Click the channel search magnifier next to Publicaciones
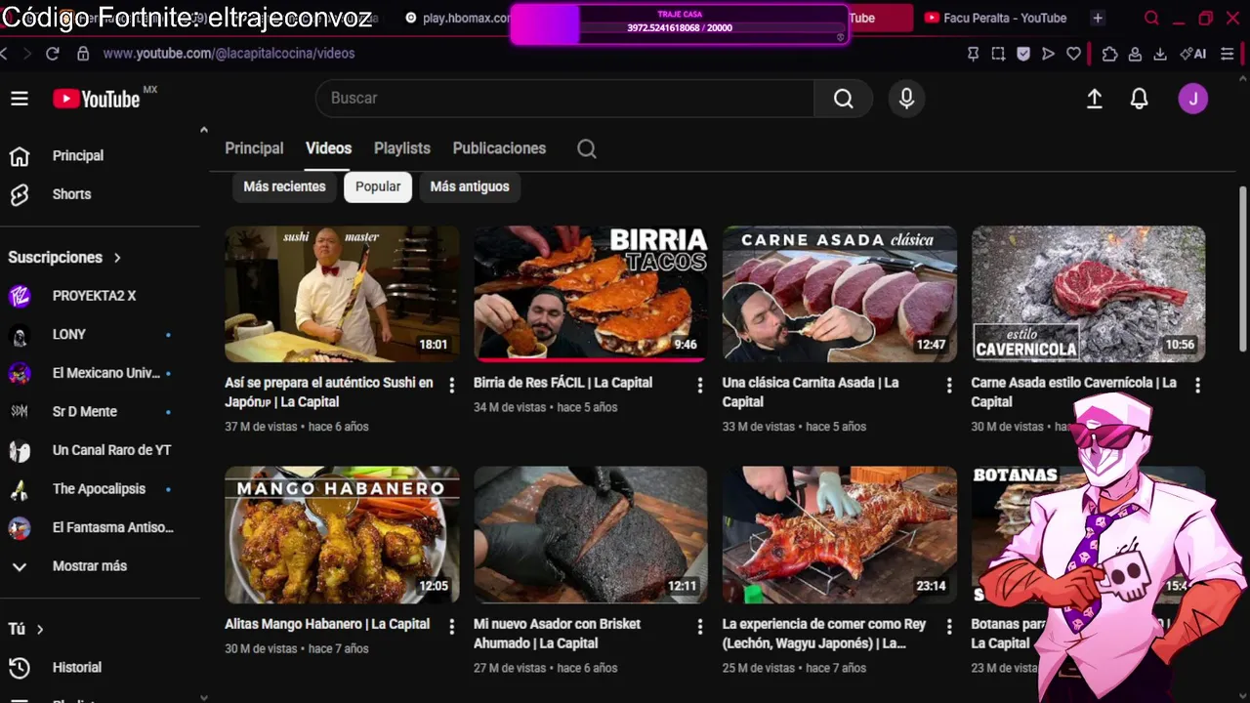The width and height of the screenshot is (1250, 703). [x=587, y=148]
